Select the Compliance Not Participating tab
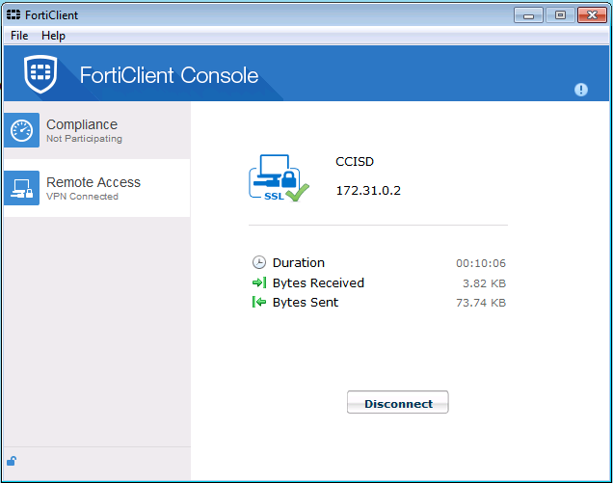 coord(97,130)
